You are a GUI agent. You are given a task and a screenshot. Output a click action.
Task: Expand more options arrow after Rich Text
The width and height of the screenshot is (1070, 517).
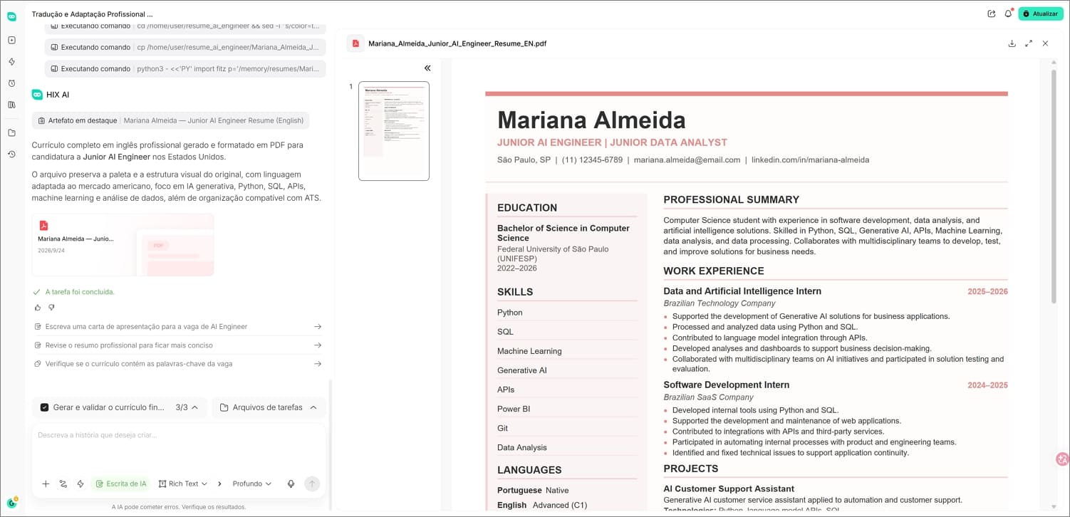tap(219, 484)
